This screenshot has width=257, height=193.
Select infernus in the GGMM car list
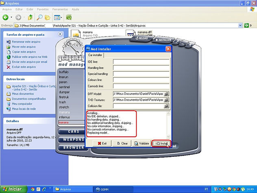click(64, 117)
